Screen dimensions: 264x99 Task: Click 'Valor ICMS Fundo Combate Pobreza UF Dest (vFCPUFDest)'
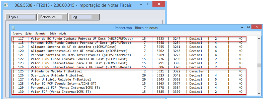coord(79,59)
